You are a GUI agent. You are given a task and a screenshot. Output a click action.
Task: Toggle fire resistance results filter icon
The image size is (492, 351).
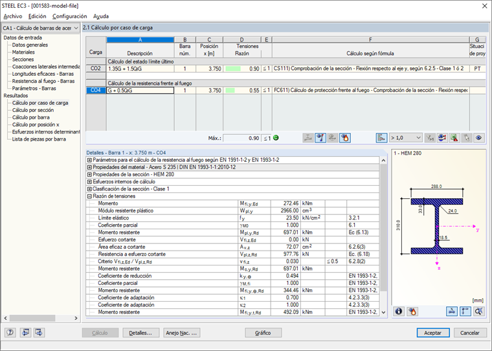[345, 138]
